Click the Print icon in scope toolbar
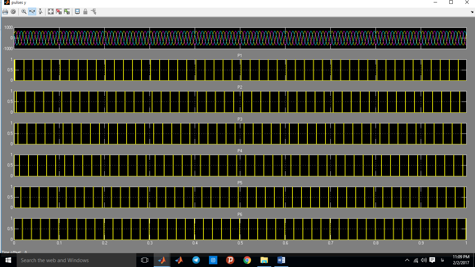The width and height of the screenshot is (475, 267). pyautogui.click(x=5, y=11)
